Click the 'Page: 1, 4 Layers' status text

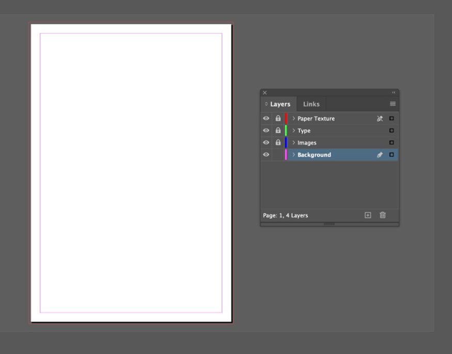point(285,216)
